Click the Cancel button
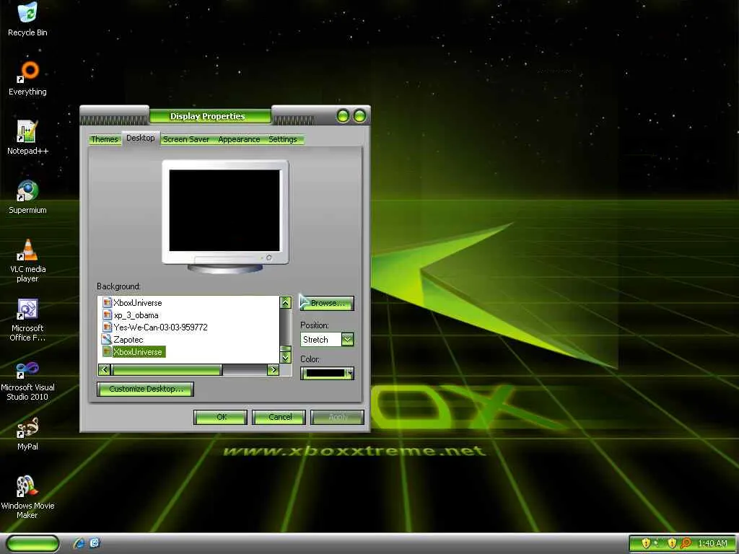 279,418
